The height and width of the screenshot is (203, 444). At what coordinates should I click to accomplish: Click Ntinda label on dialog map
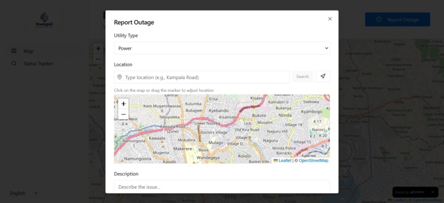[285, 116]
